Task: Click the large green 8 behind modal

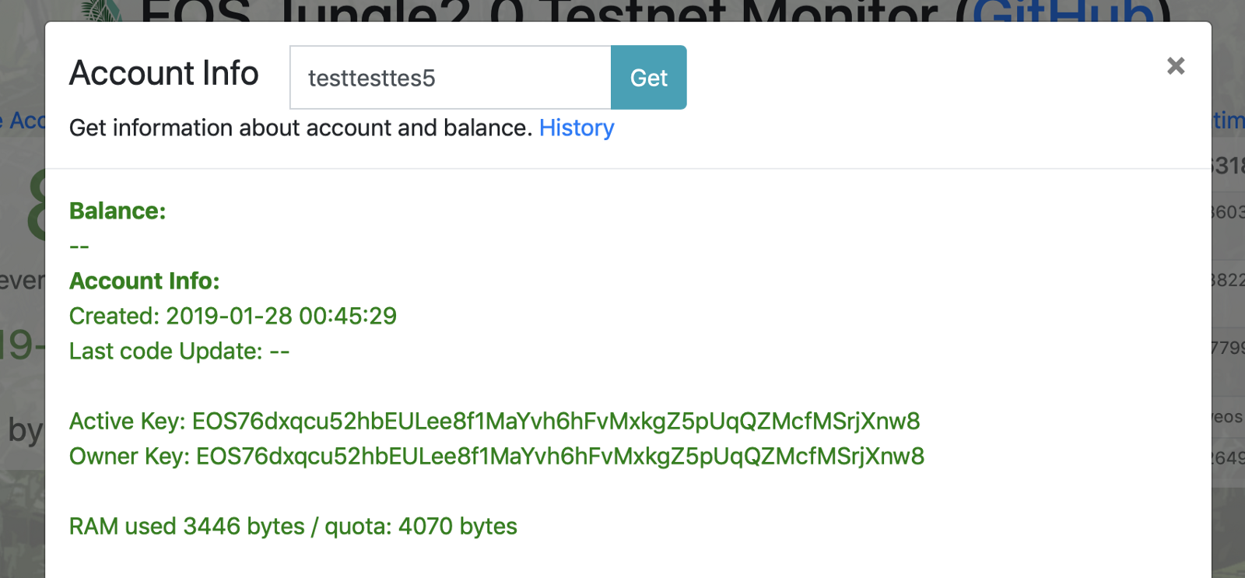Action: (35, 206)
